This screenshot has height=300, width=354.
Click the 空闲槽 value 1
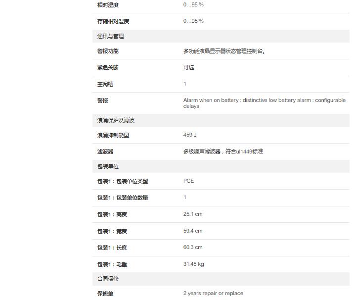coord(185,84)
